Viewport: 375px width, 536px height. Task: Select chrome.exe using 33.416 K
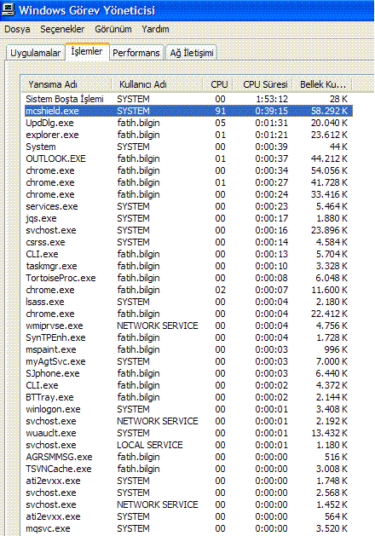click(188, 194)
